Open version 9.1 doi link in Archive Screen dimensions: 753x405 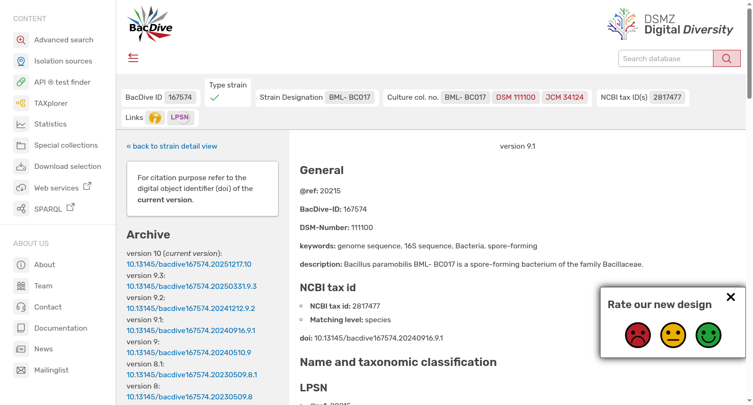coord(191,331)
